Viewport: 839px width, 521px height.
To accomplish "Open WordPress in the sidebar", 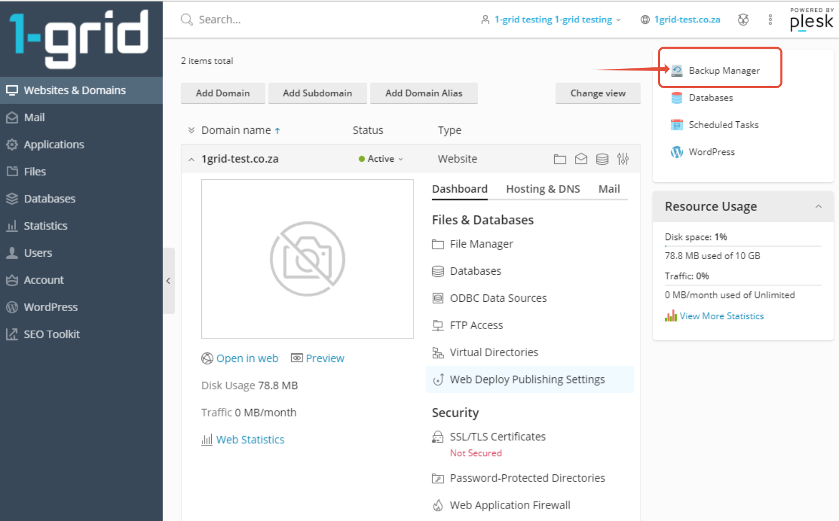I will point(81,307).
